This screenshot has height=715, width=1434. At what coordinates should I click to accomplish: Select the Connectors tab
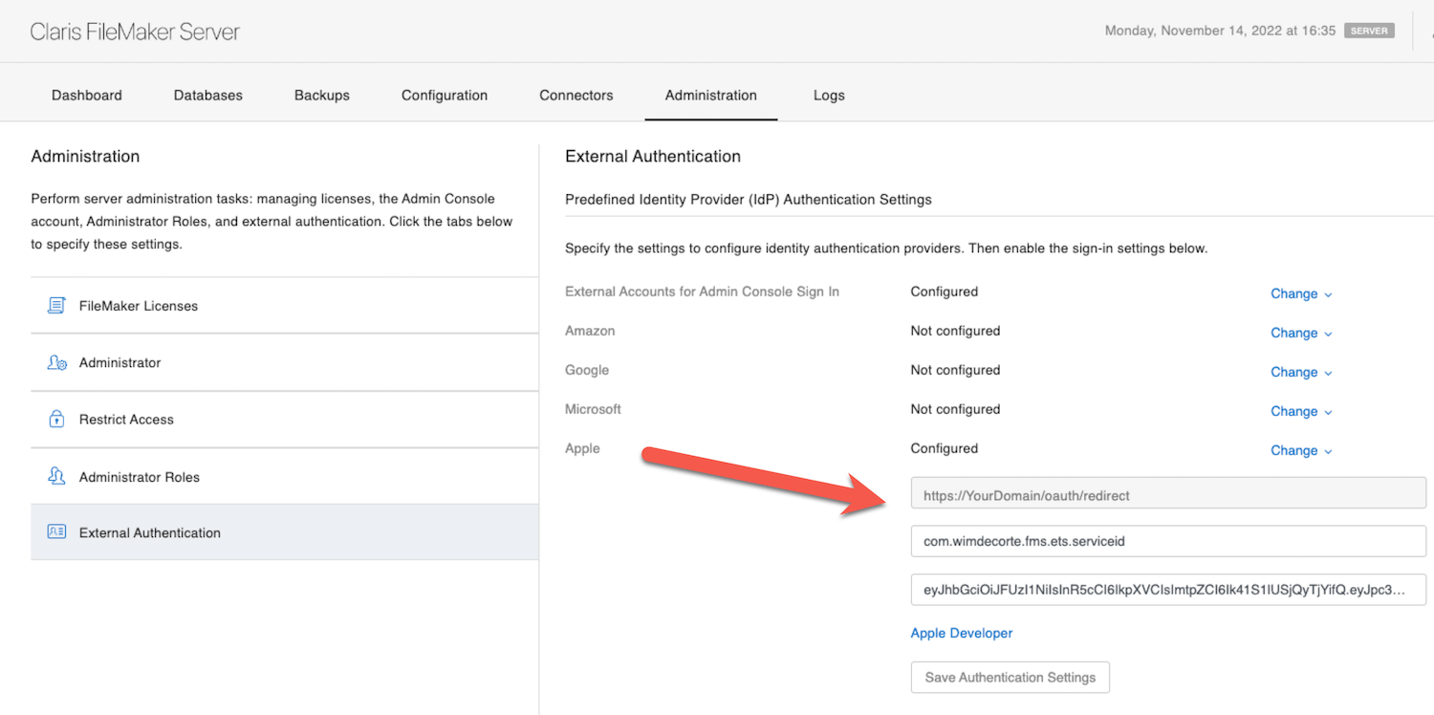coord(576,96)
